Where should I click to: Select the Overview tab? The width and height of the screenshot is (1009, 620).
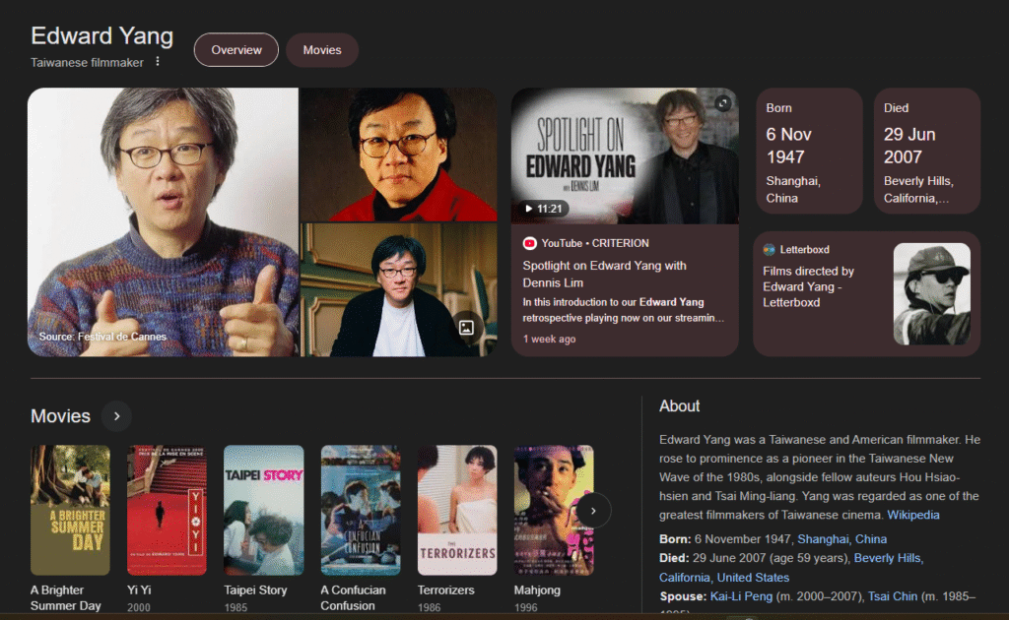coord(236,50)
